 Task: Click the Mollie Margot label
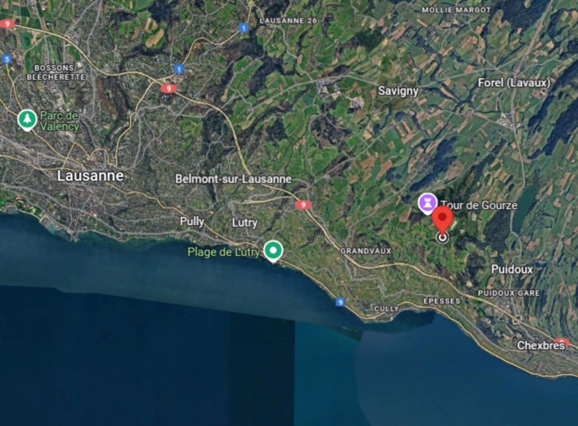coord(457,10)
